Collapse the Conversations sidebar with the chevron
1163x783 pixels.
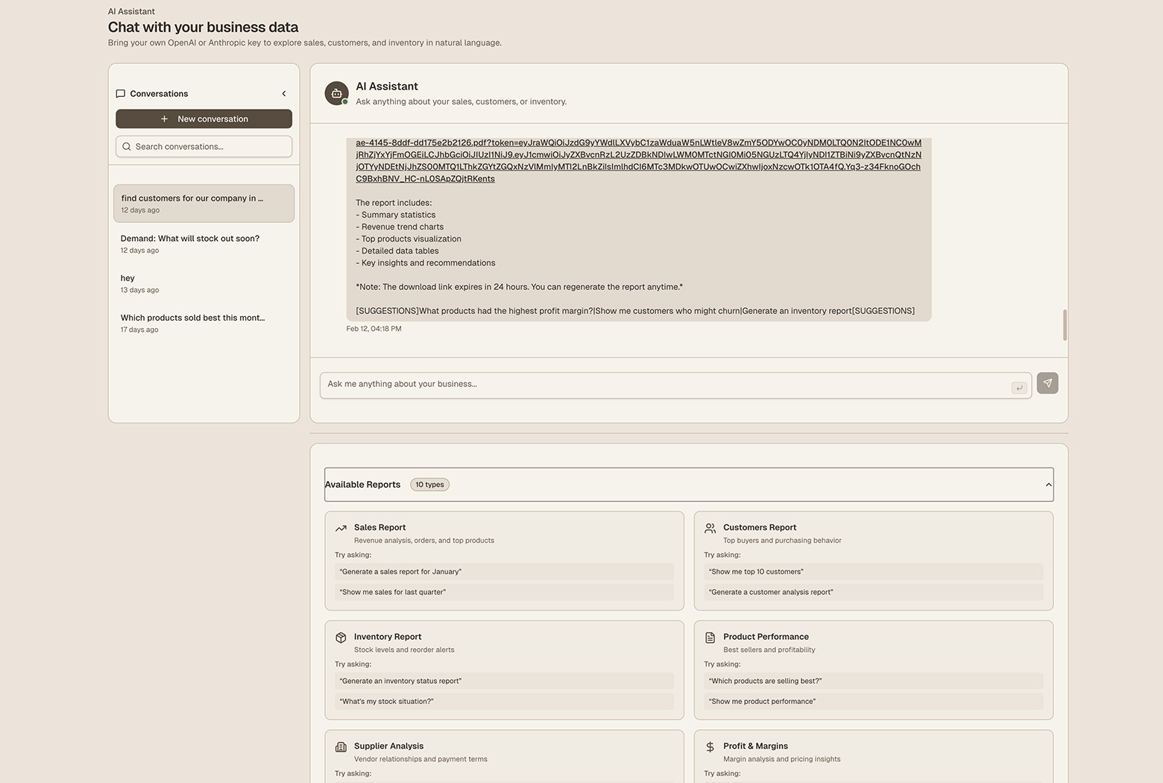(x=284, y=94)
